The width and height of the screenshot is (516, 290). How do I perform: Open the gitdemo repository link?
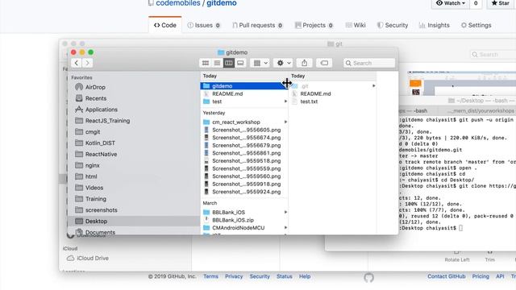click(x=222, y=3)
